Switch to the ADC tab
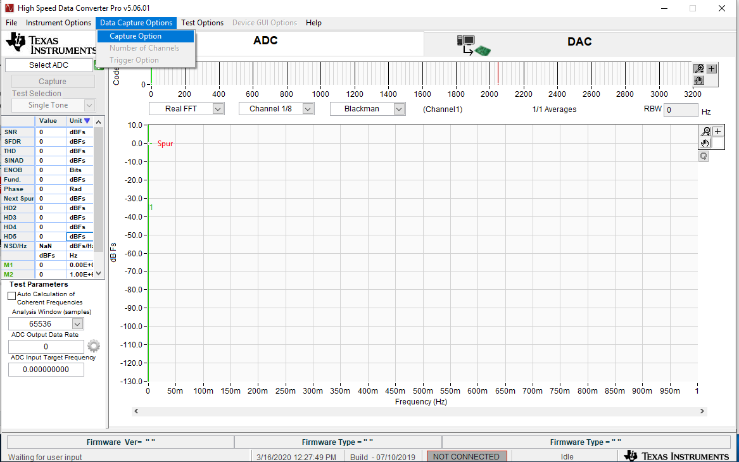Screen dimensions: 739x462 (x=265, y=41)
